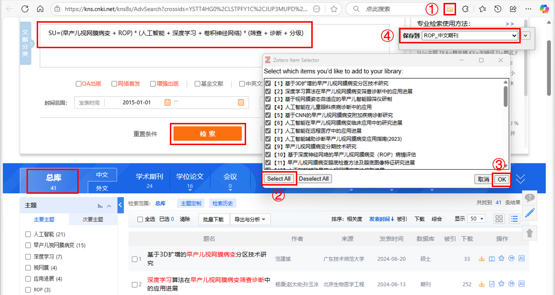
Task: Open the start date calendar icon
Action: 167,103
